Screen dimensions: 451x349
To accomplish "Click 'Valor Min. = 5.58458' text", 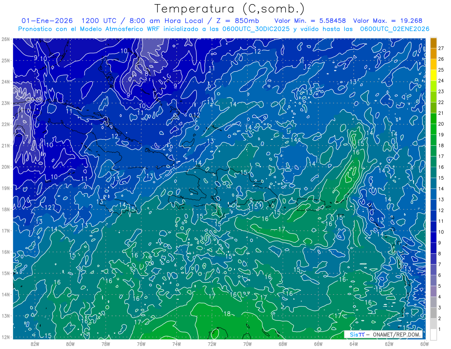I will [x=310, y=21].
